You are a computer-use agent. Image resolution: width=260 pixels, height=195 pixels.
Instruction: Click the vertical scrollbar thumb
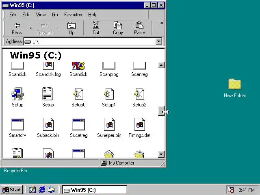161,111
